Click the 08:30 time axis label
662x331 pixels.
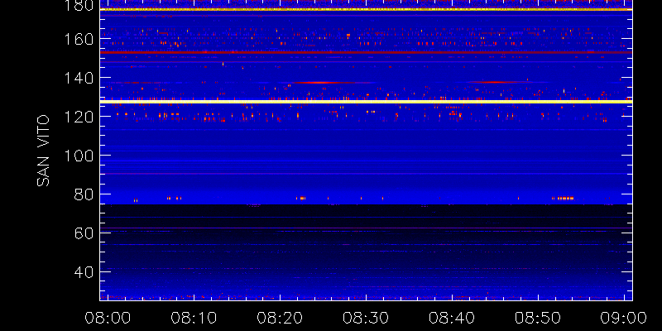366,318
